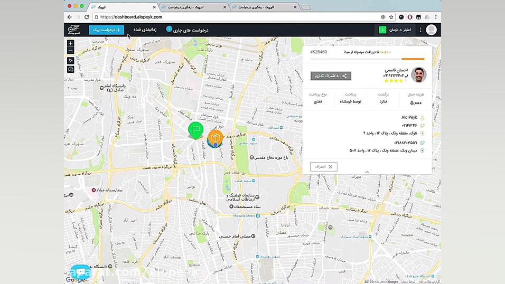Click the dashboard.alopeyk.com address bar
The width and height of the screenshot is (505, 284).
point(237,17)
